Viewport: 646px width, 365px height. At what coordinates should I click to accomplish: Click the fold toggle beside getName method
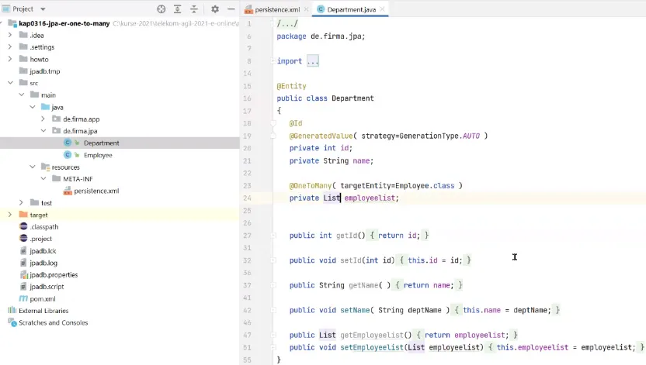273,285
